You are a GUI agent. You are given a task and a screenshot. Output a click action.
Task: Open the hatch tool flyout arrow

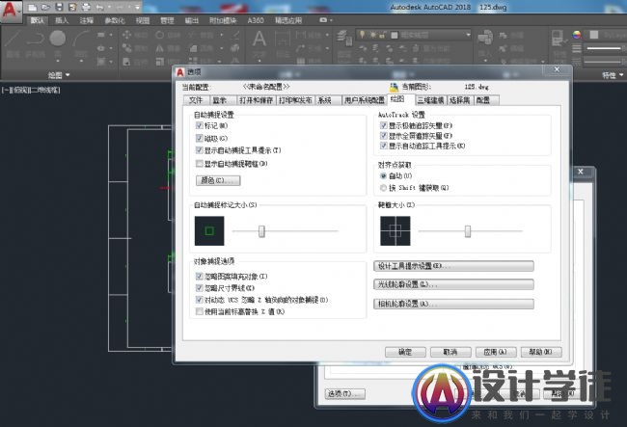click(x=111, y=62)
